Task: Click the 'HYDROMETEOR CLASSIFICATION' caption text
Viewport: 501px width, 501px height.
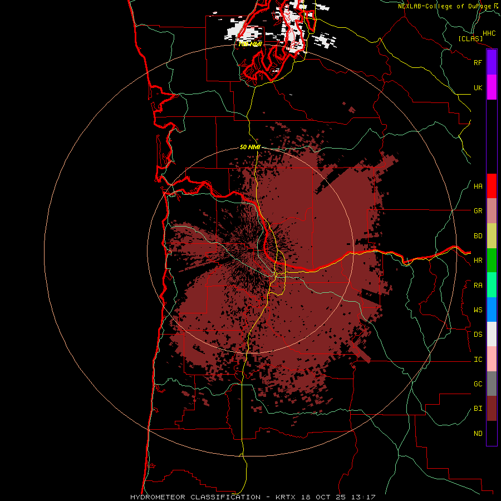Action: [195, 497]
